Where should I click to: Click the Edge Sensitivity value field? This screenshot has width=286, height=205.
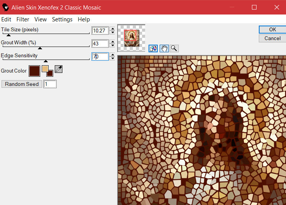pyautogui.click(x=100, y=56)
